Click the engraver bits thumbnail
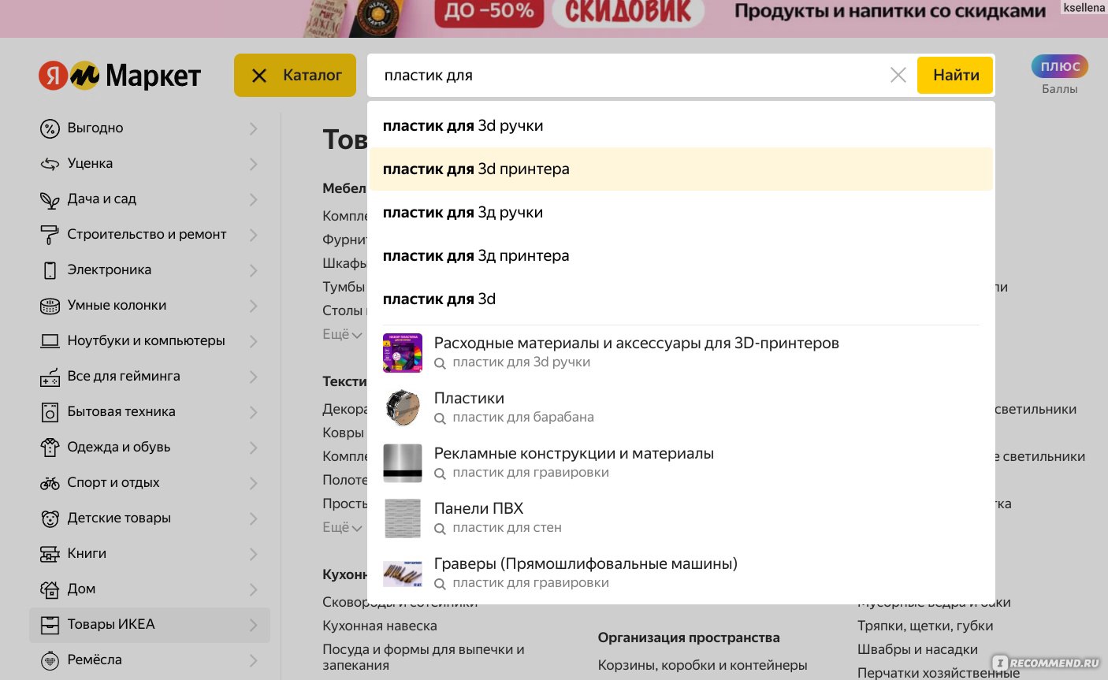The image size is (1108, 680). (x=403, y=574)
